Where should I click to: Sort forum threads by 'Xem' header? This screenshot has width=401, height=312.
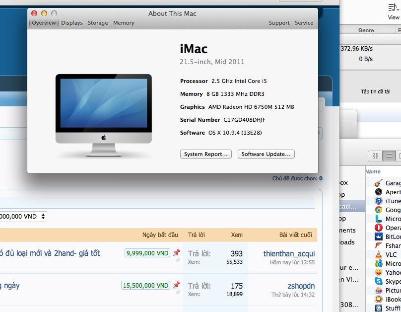click(237, 235)
